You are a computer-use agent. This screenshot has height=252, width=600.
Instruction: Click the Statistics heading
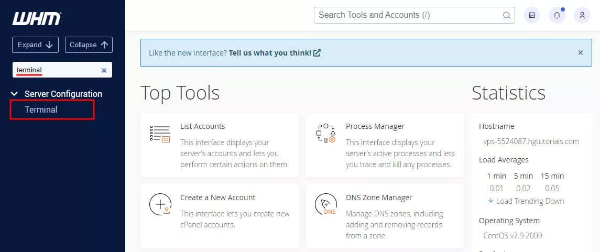click(508, 93)
